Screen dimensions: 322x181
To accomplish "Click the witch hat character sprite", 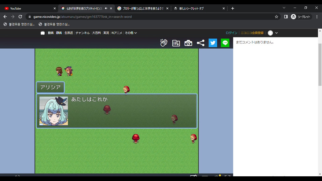I will 69,71.
